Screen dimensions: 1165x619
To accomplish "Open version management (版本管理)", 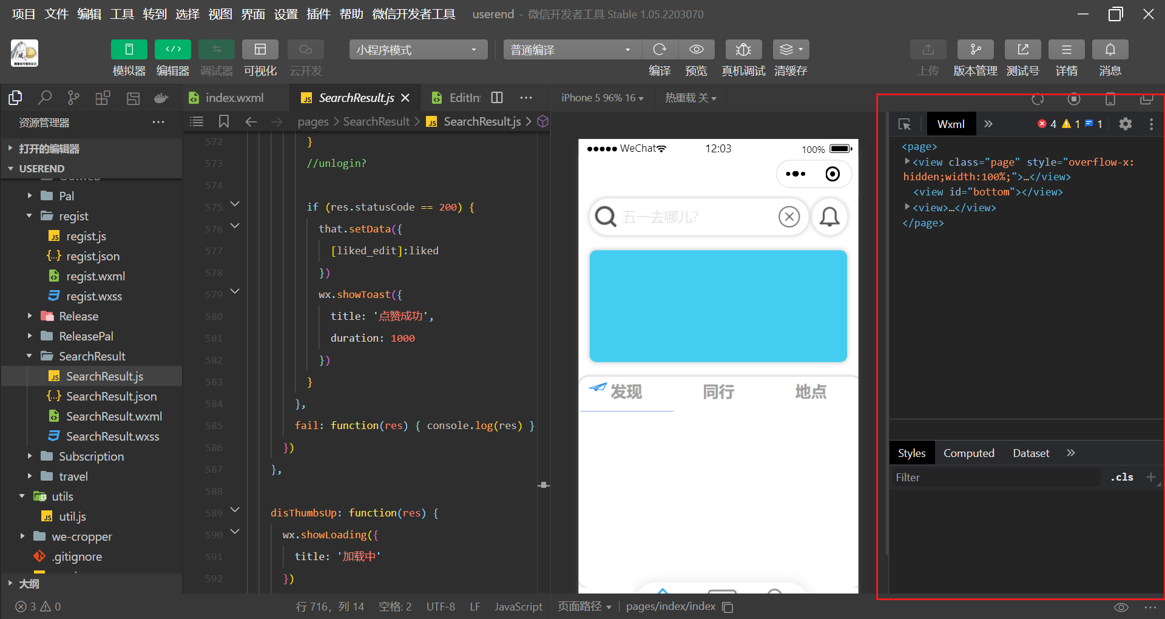I will (x=975, y=50).
